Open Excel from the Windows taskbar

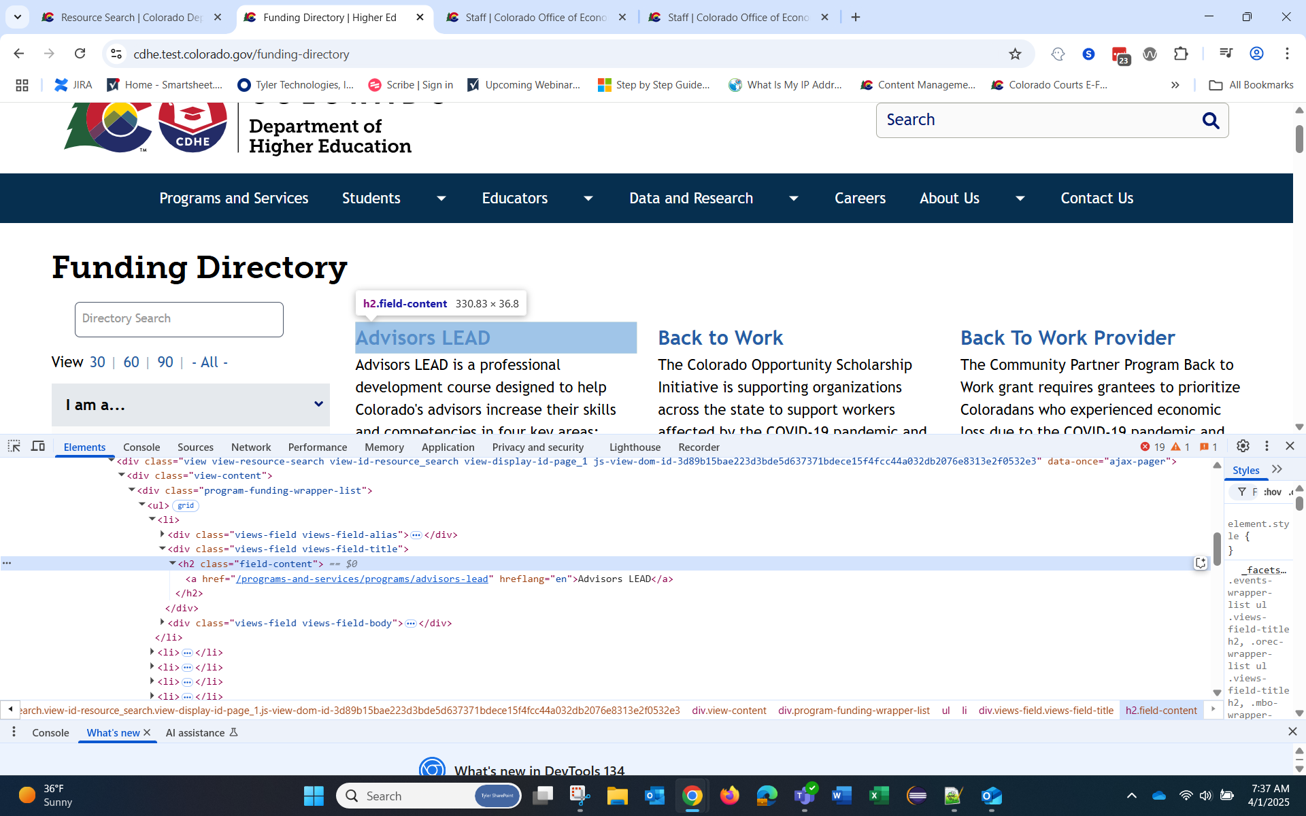[879, 796]
